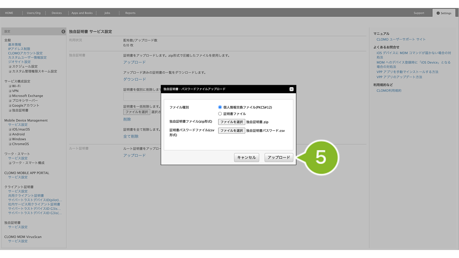Close the certificate upload dialog with X
The height and width of the screenshot is (258, 459).
[x=291, y=89]
